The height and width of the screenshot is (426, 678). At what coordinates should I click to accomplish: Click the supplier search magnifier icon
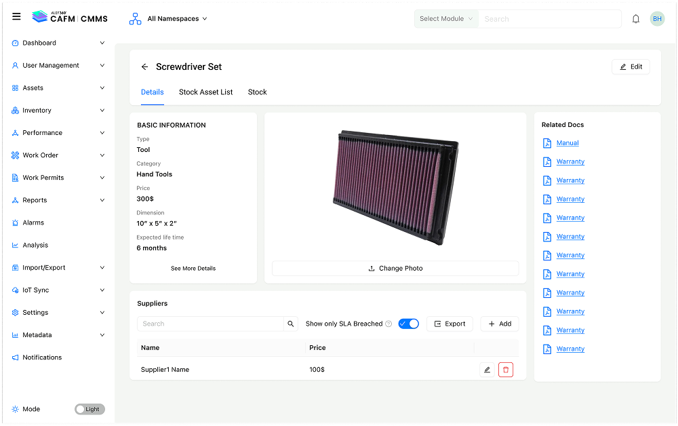pos(291,324)
